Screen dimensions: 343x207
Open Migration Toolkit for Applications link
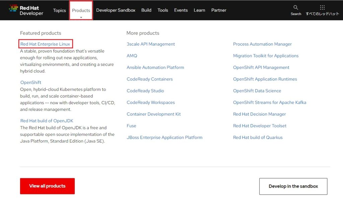tap(266, 56)
